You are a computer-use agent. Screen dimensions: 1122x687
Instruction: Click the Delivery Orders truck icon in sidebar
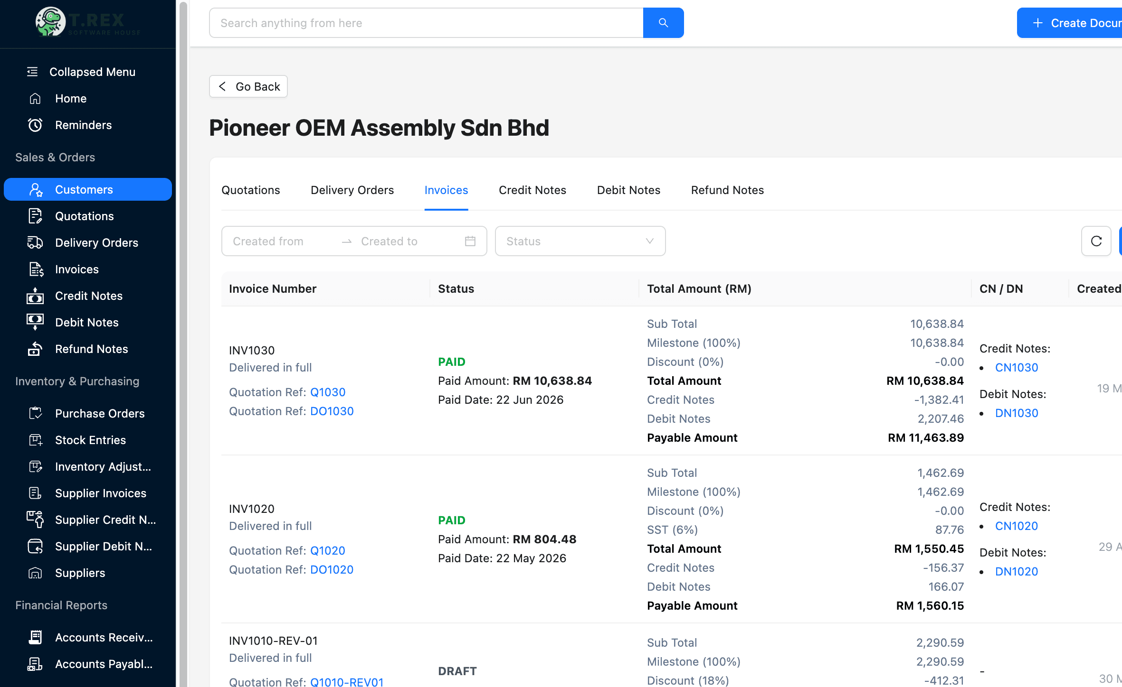[x=35, y=243]
